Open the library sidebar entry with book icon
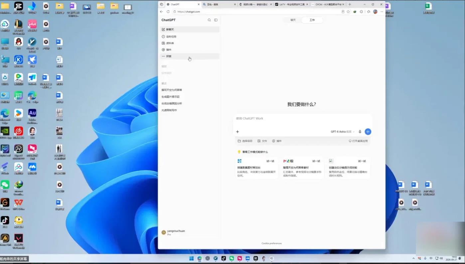465x264 pixels. click(190, 43)
